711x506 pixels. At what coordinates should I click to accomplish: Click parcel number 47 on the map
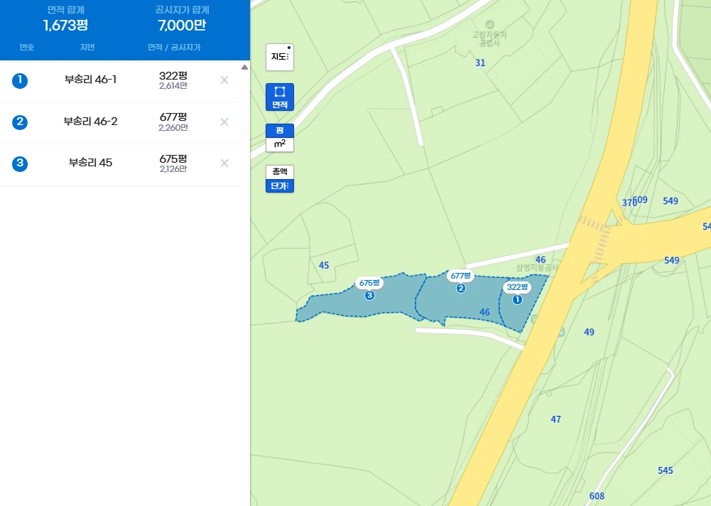(556, 419)
